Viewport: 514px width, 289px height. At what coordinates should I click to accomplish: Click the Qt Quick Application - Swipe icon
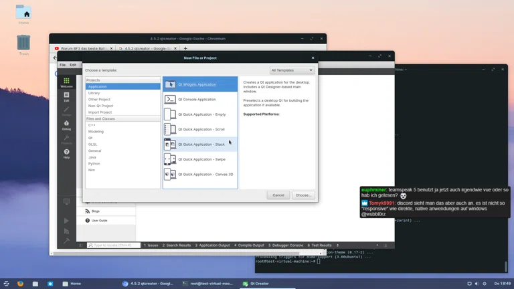pyautogui.click(x=170, y=159)
